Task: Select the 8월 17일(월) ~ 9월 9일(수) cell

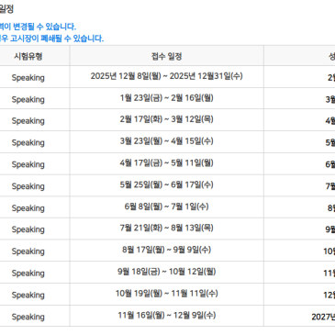Action: [x=167, y=250]
